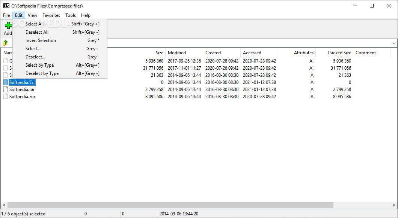Viewport: 398px width, 218px height.
Task: Click the scrollbar right arrow
Action: 394,205
